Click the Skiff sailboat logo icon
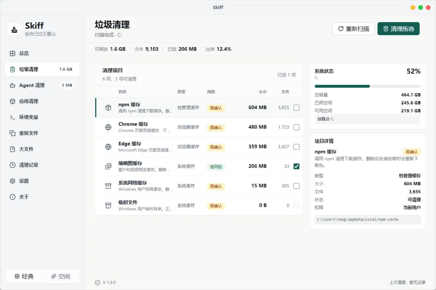Screen dimensions: 436x290 [x=14, y=29]
